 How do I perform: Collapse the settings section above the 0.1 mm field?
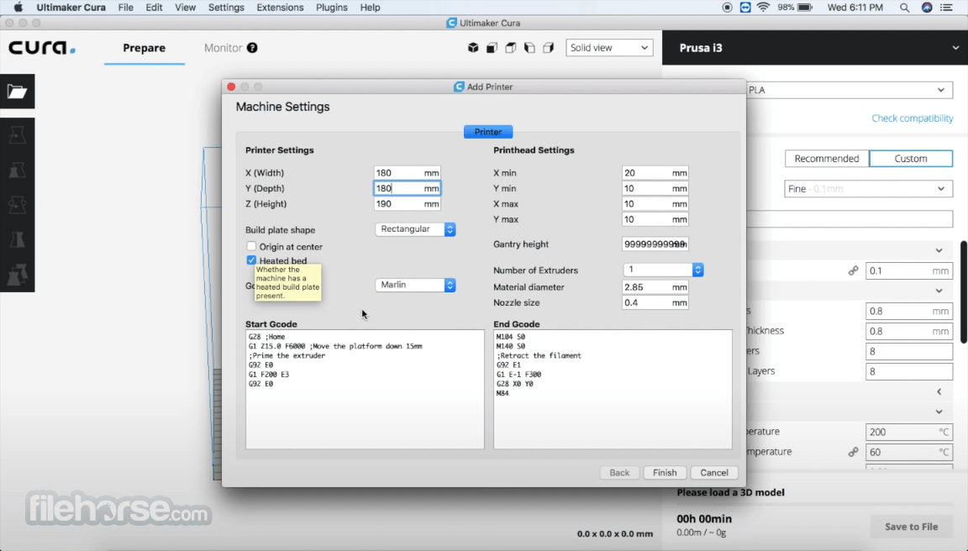pyautogui.click(x=939, y=250)
